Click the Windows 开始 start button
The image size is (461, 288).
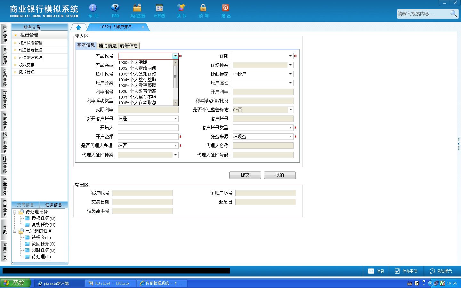click(x=15, y=283)
